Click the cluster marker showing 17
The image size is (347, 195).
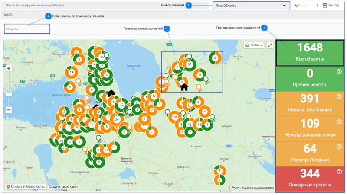pos(154,96)
